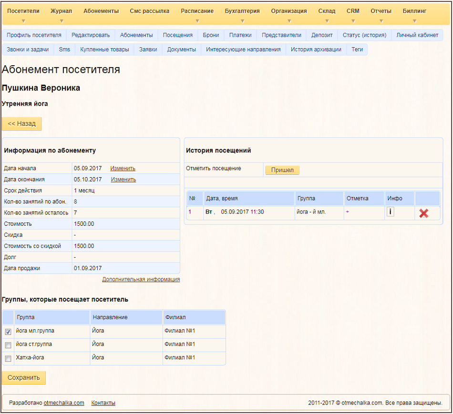The width and height of the screenshot is (453, 414).
Task: Uncheck the йога мл.группа checkbox
Action: click(x=8, y=332)
